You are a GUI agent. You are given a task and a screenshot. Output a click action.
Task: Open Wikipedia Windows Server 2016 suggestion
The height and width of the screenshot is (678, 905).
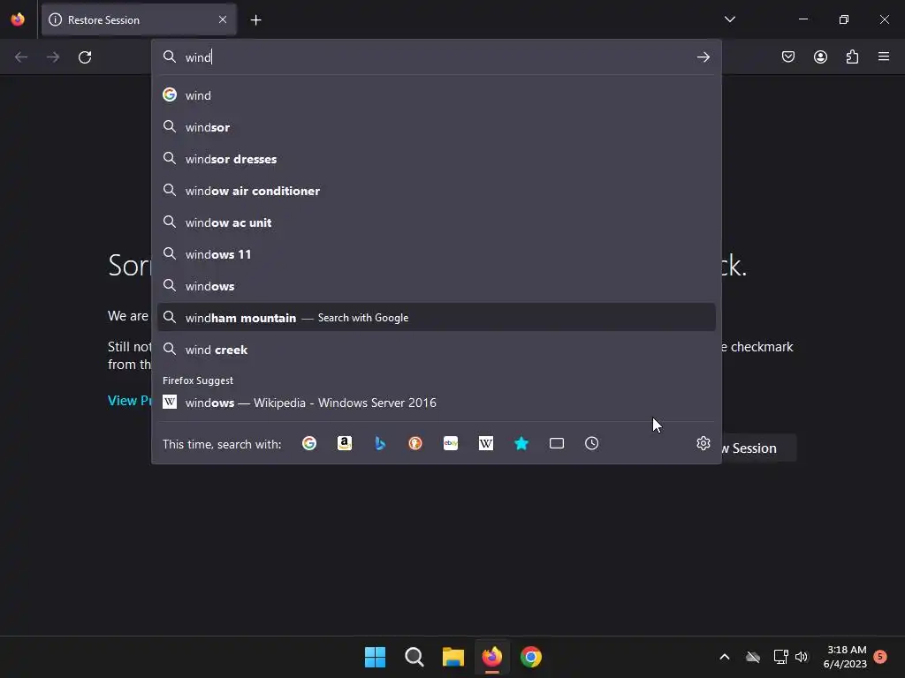[x=437, y=403]
